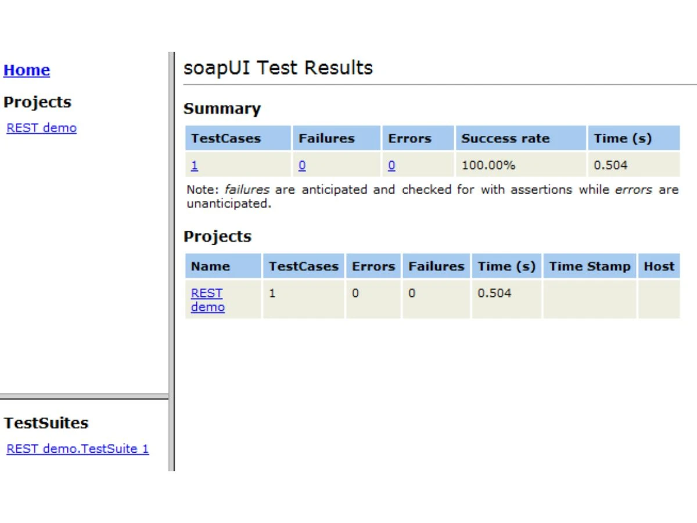The height and width of the screenshot is (523, 697).
Task: Click the Summary section heading
Action: (222, 109)
